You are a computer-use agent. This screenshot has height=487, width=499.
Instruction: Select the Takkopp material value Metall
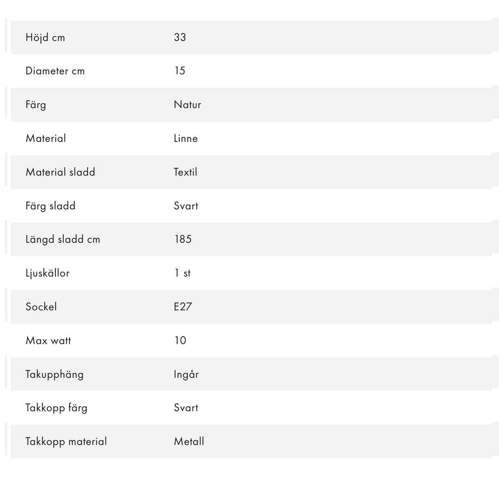coord(189,441)
